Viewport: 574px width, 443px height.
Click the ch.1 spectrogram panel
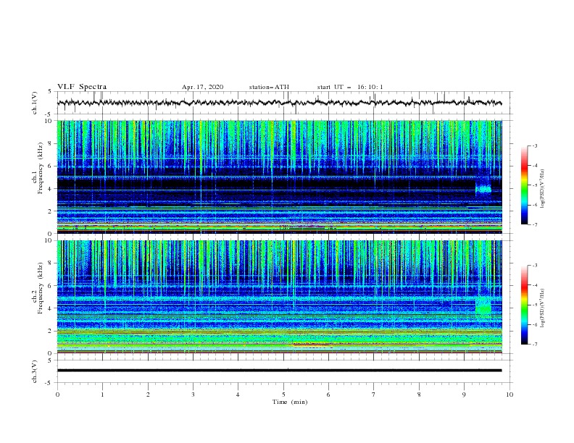280,177
